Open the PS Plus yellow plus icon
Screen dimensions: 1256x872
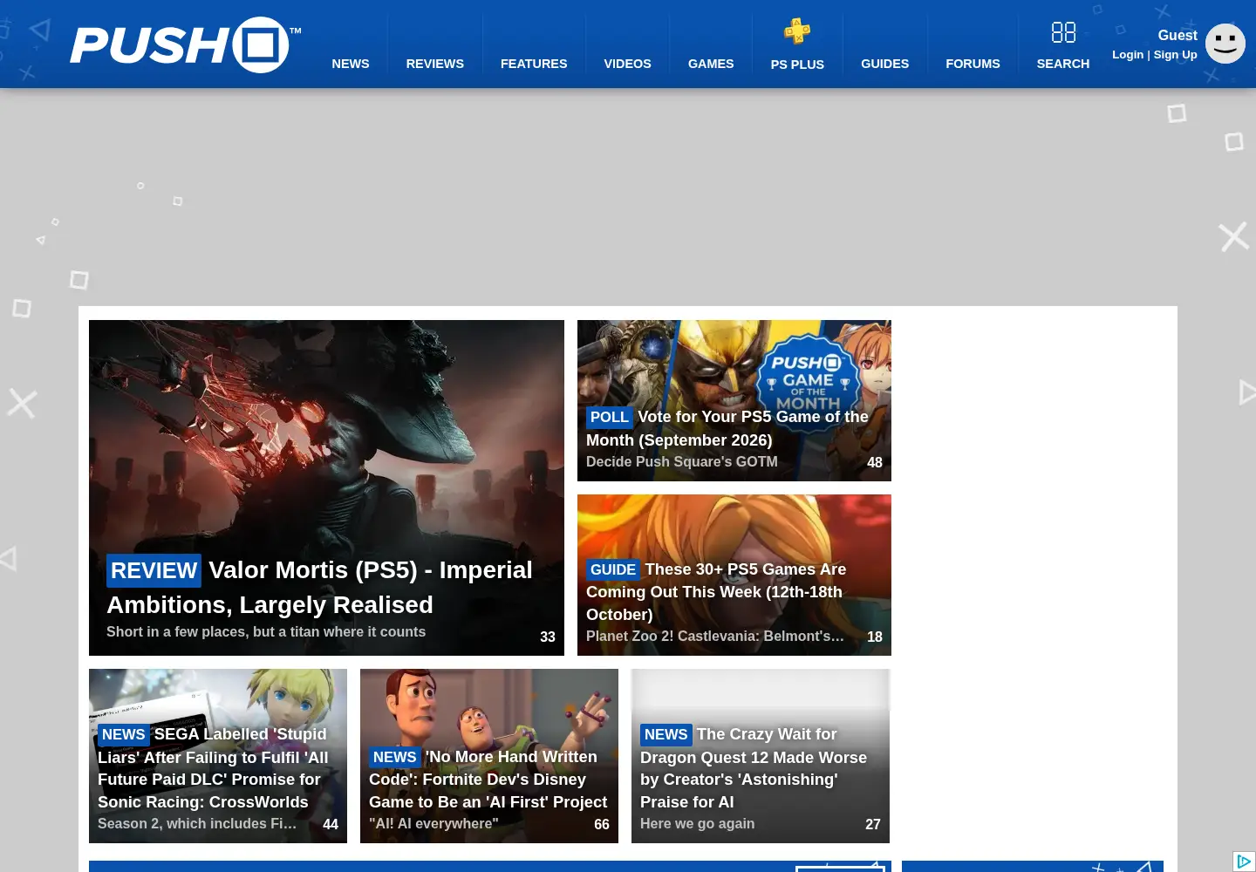(x=797, y=31)
